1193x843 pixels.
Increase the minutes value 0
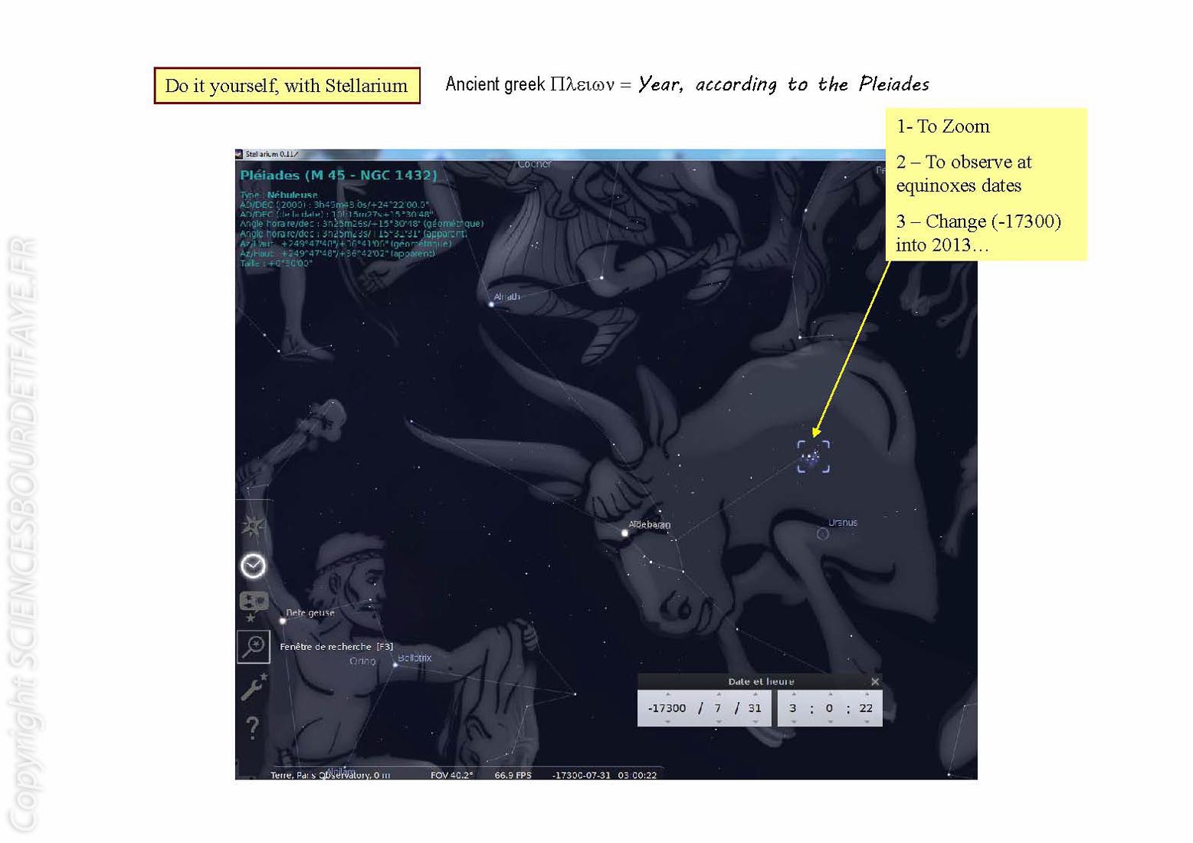(x=830, y=694)
